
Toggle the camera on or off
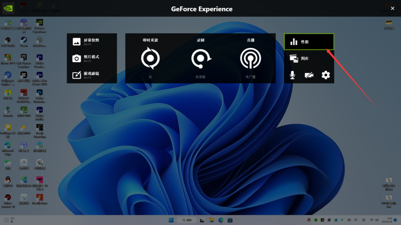click(x=309, y=75)
